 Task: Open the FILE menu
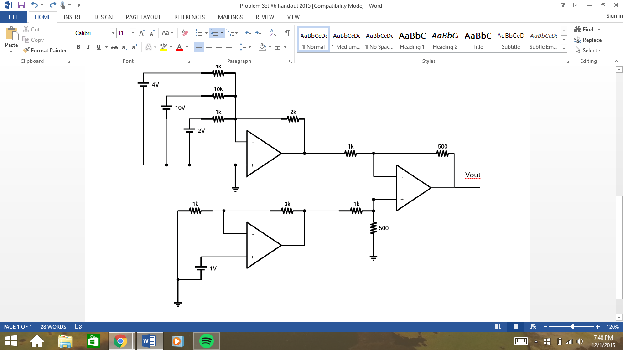13,17
